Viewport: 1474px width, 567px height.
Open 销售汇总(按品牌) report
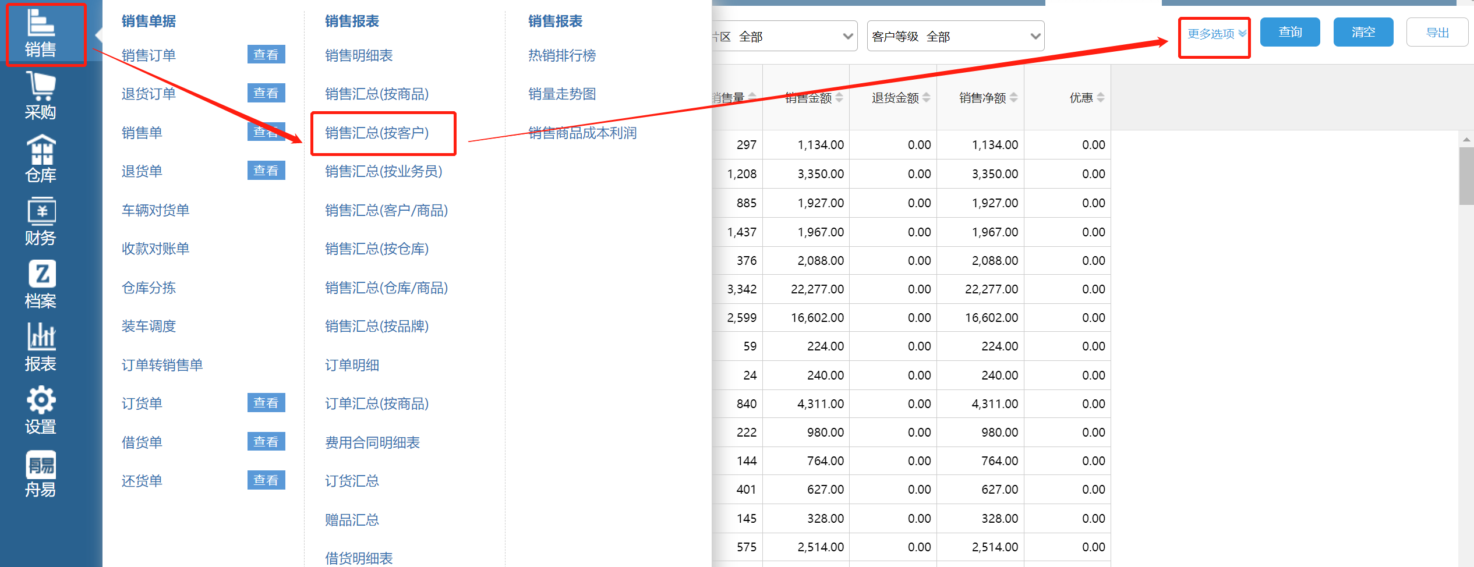(x=377, y=326)
